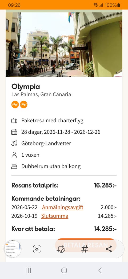
Task: Open the Slutsumma payment link
Action: [55, 216]
